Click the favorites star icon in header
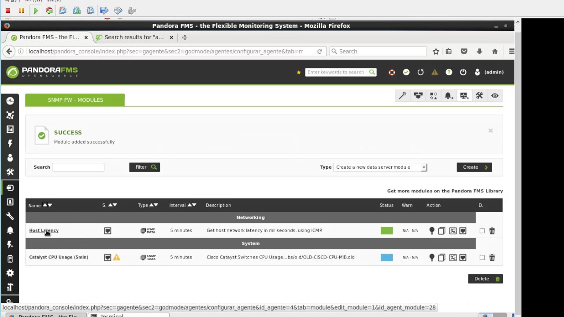 pyautogui.click(x=299, y=72)
